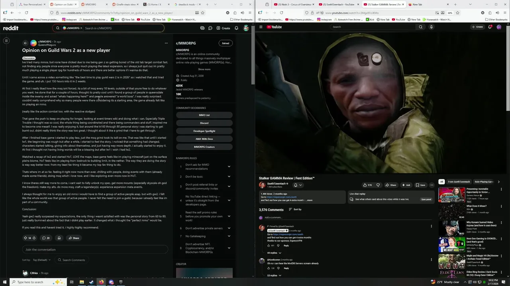
Task: Expand rule 4 No YouTube direct linking
Action: pos(229,200)
